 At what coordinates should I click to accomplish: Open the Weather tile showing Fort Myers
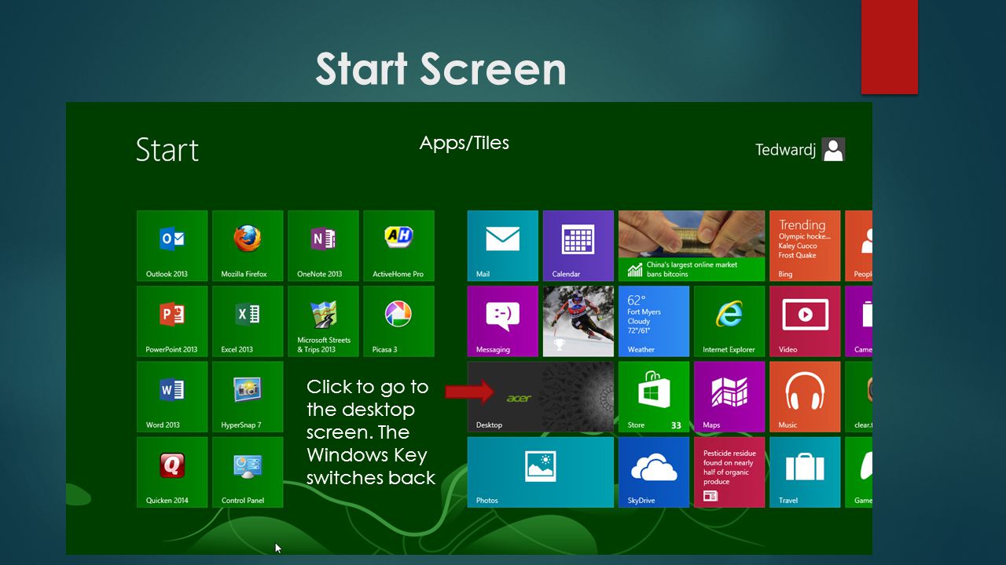pos(654,321)
